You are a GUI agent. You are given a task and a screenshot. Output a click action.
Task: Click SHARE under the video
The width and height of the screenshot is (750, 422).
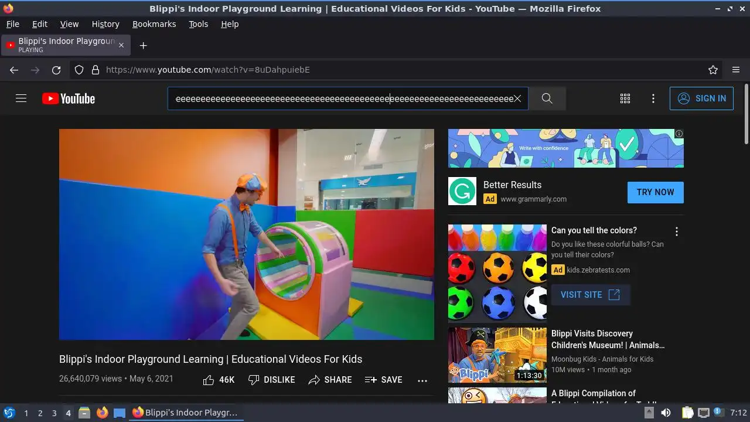pos(330,380)
